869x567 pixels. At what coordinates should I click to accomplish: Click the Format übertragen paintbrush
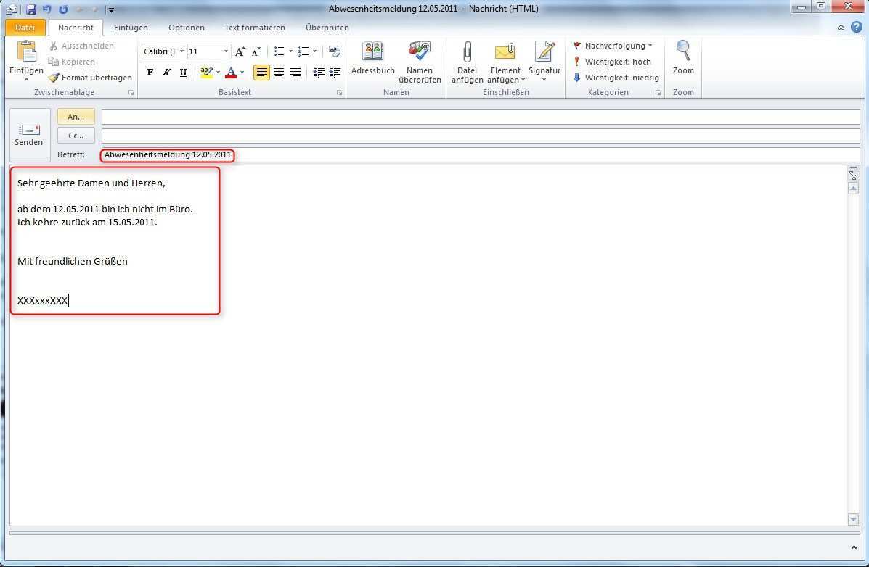[90, 78]
